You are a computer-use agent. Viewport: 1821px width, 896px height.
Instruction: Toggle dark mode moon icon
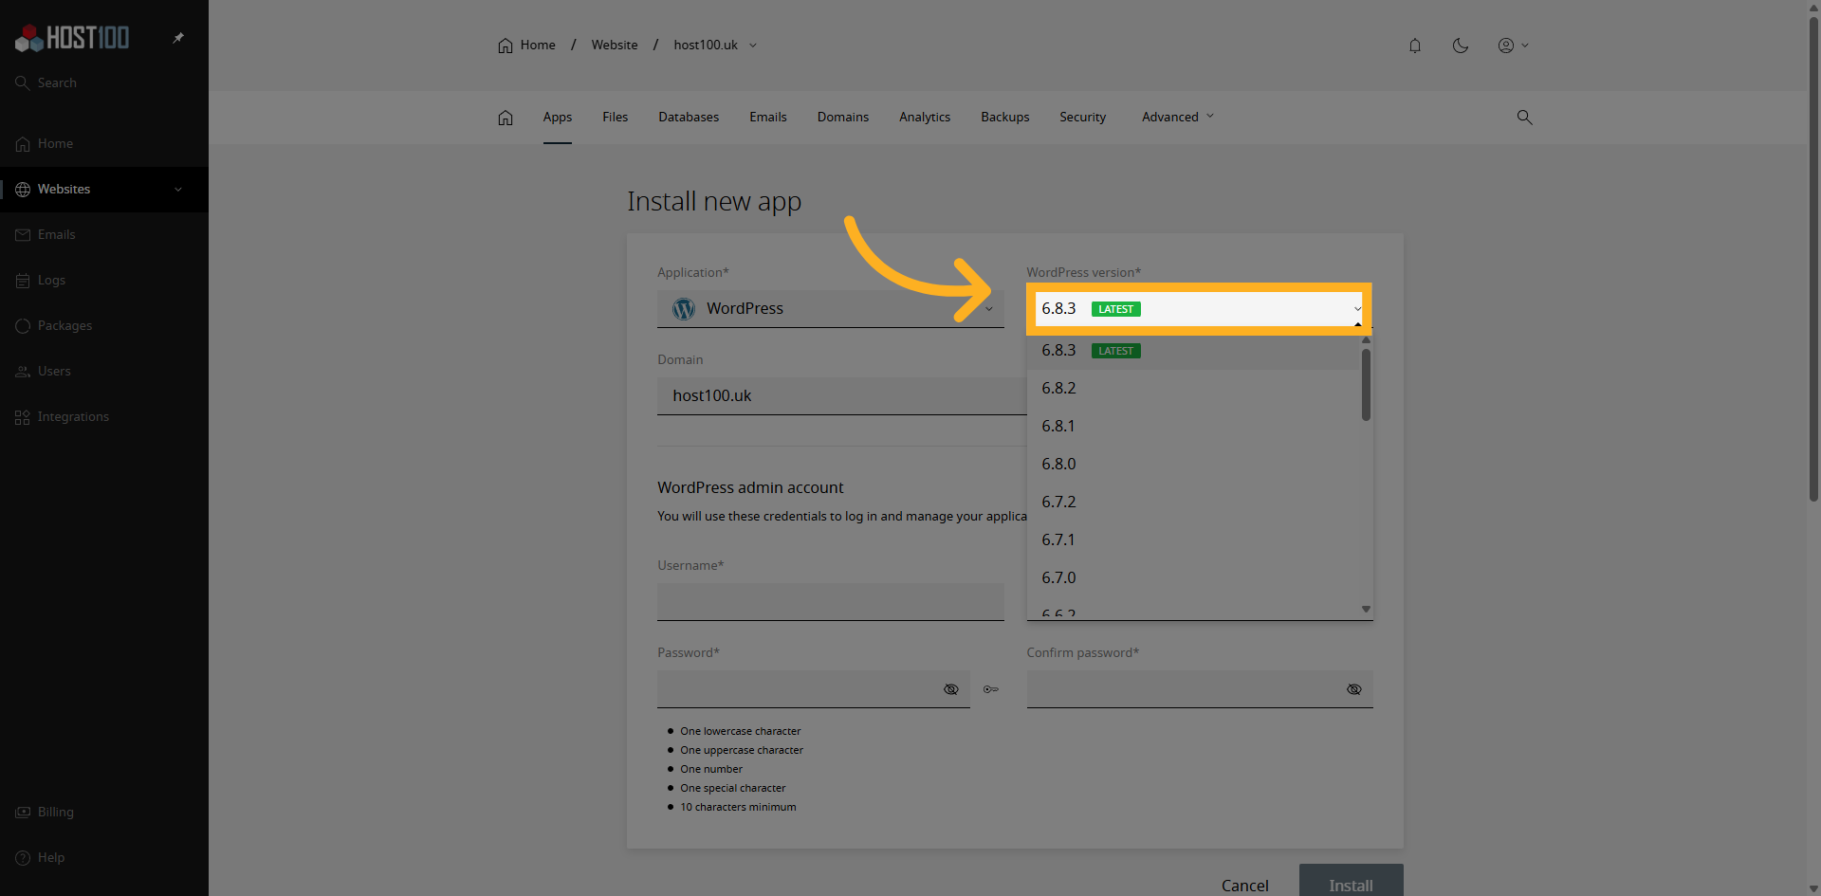[1461, 46]
